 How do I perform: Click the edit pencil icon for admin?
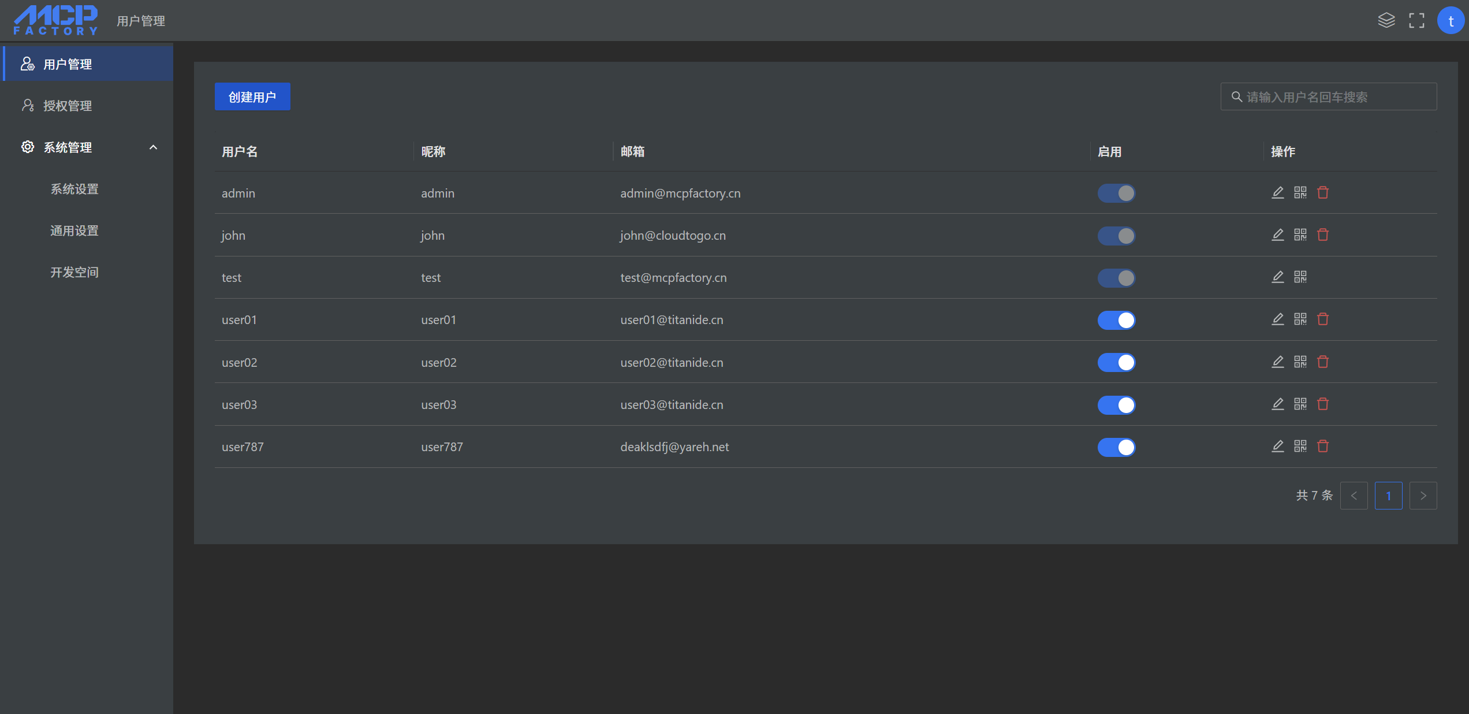tap(1278, 192)
